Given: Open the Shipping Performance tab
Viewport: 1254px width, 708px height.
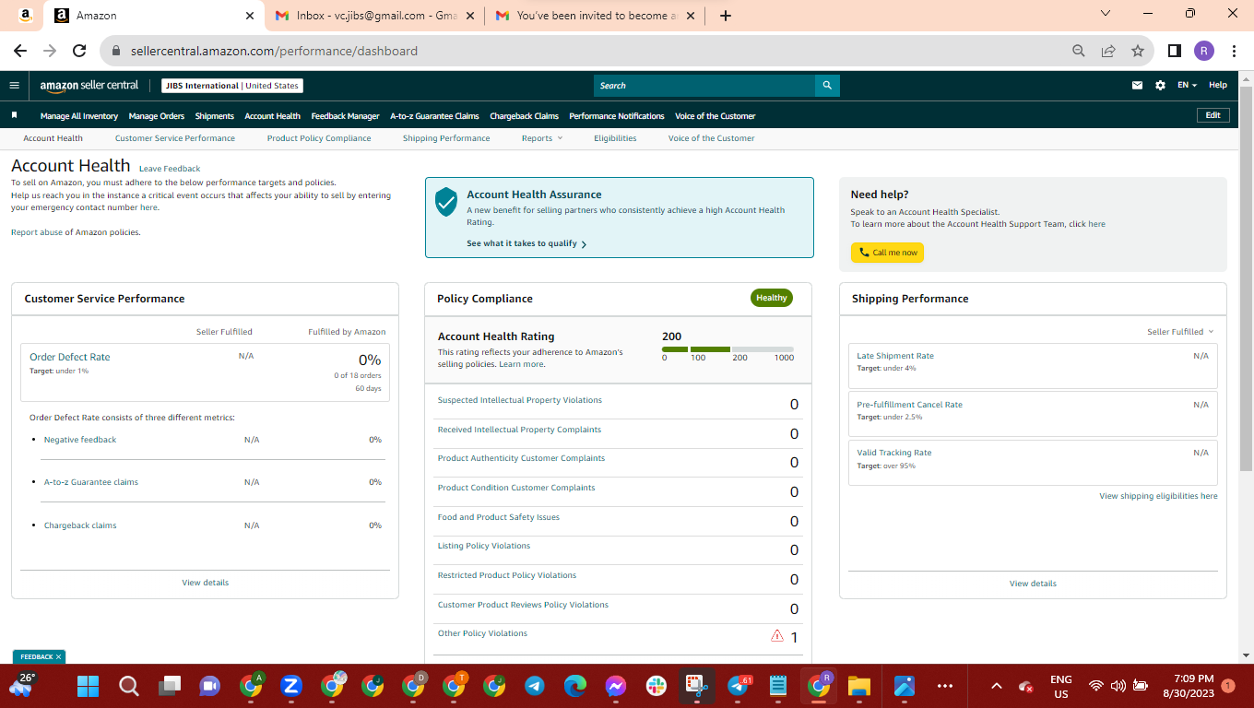Looking at the screenshot, I should [x=446, y=138].
